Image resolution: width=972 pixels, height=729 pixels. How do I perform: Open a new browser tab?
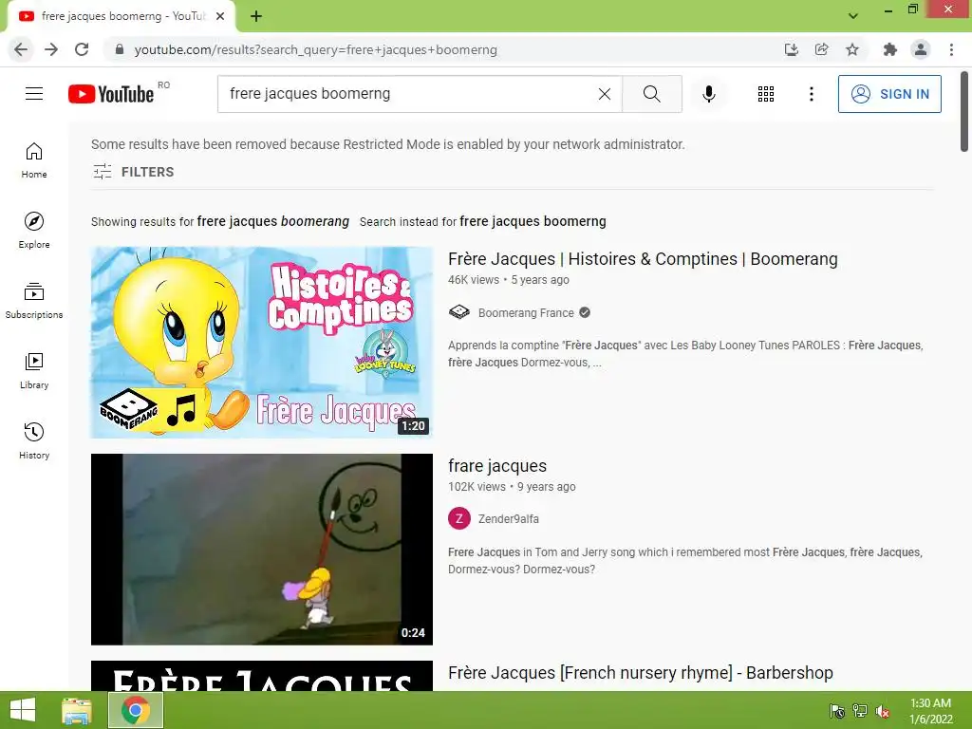coord(256,16)
